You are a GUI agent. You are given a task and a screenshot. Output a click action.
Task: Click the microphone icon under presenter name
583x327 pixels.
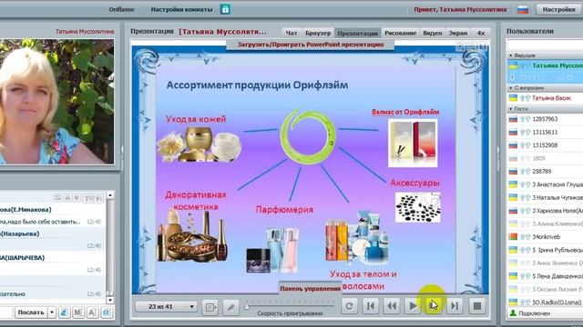[512, 77]
